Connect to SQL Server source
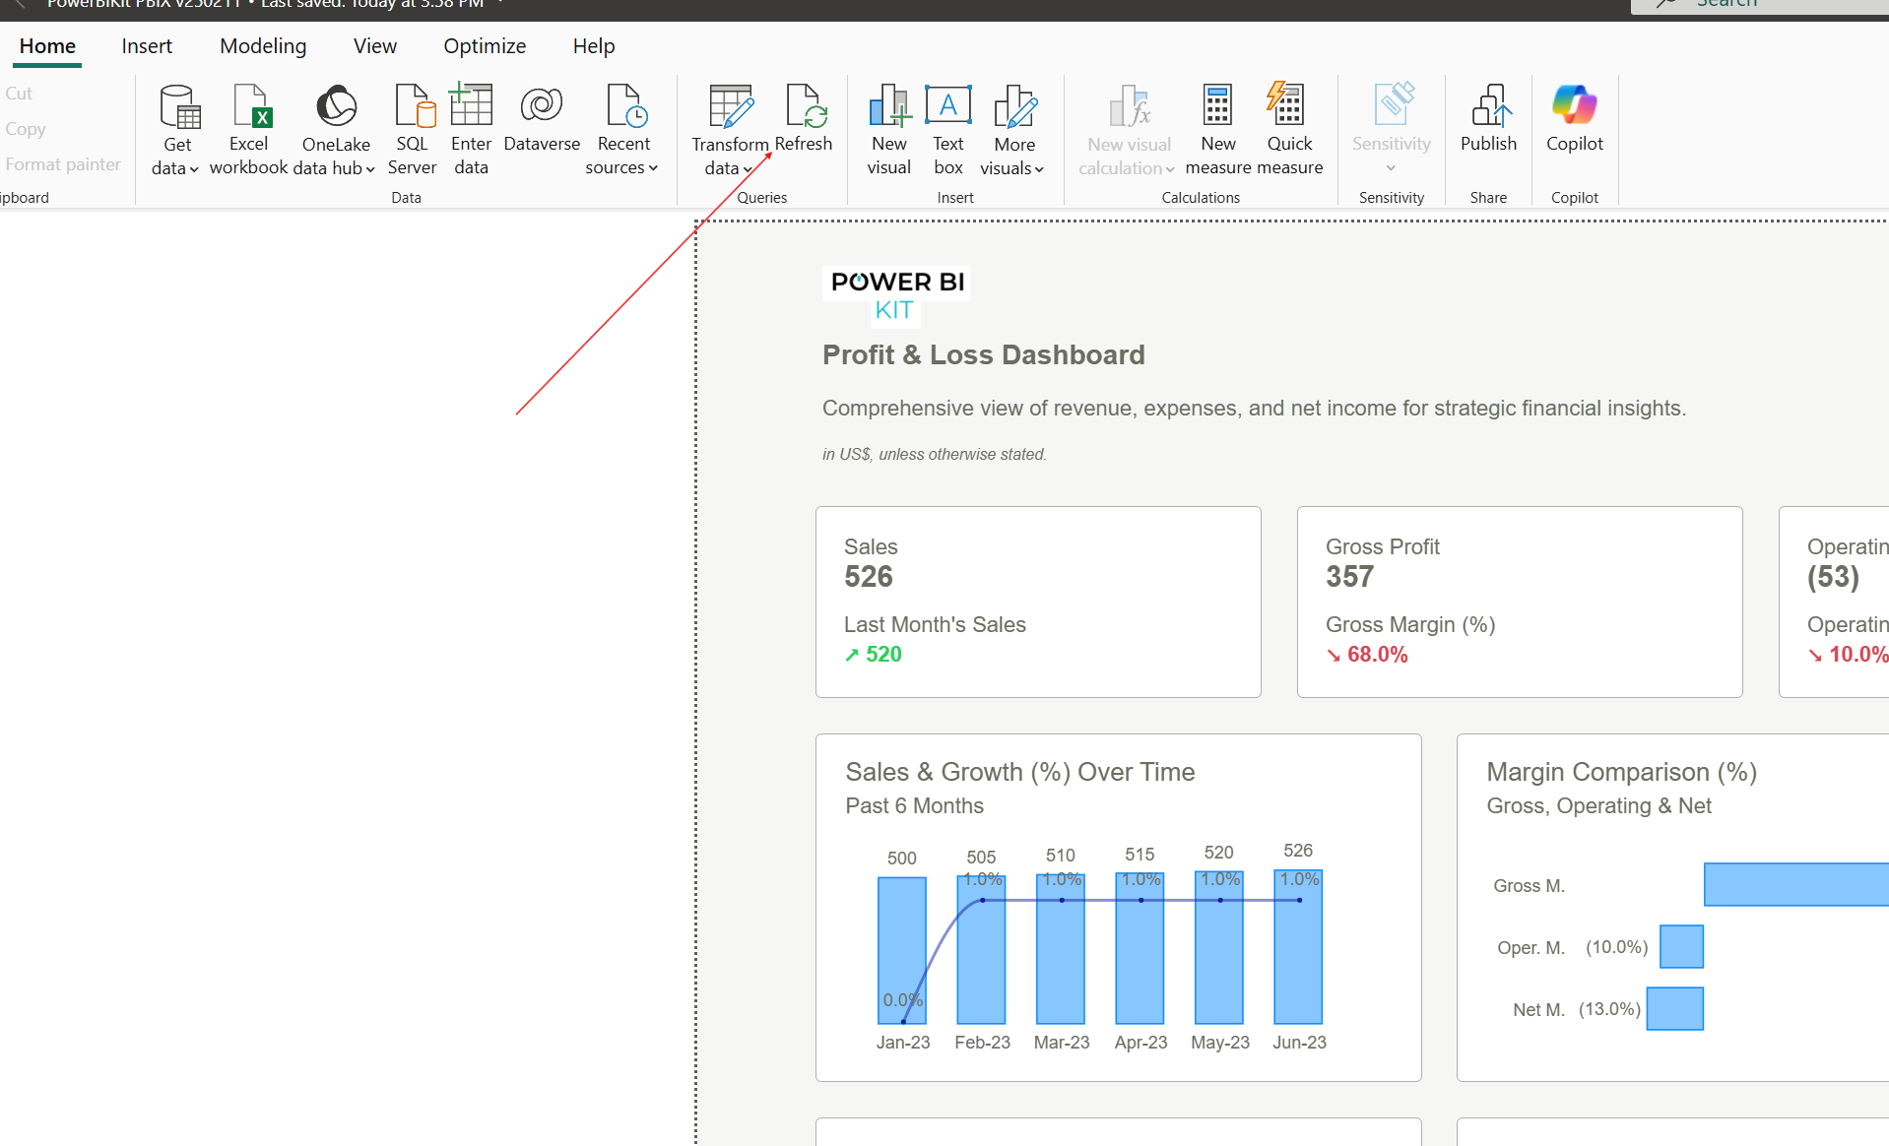Image resolution: width=1889 pixels, height=1146 pixels. pyautogui.click(x=412, y=130)
